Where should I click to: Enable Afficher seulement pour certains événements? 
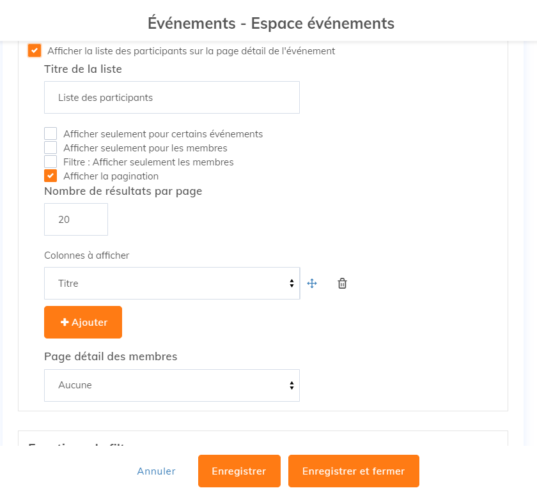[x=51, y=133]
